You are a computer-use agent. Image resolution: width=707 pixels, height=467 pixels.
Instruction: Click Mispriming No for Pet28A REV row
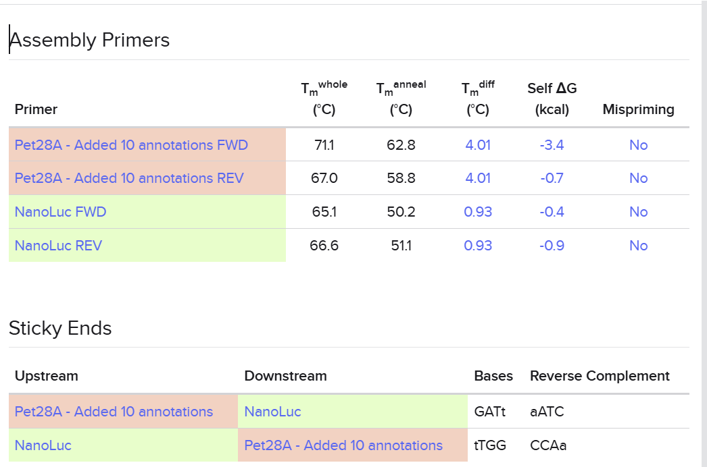(639, 178)
